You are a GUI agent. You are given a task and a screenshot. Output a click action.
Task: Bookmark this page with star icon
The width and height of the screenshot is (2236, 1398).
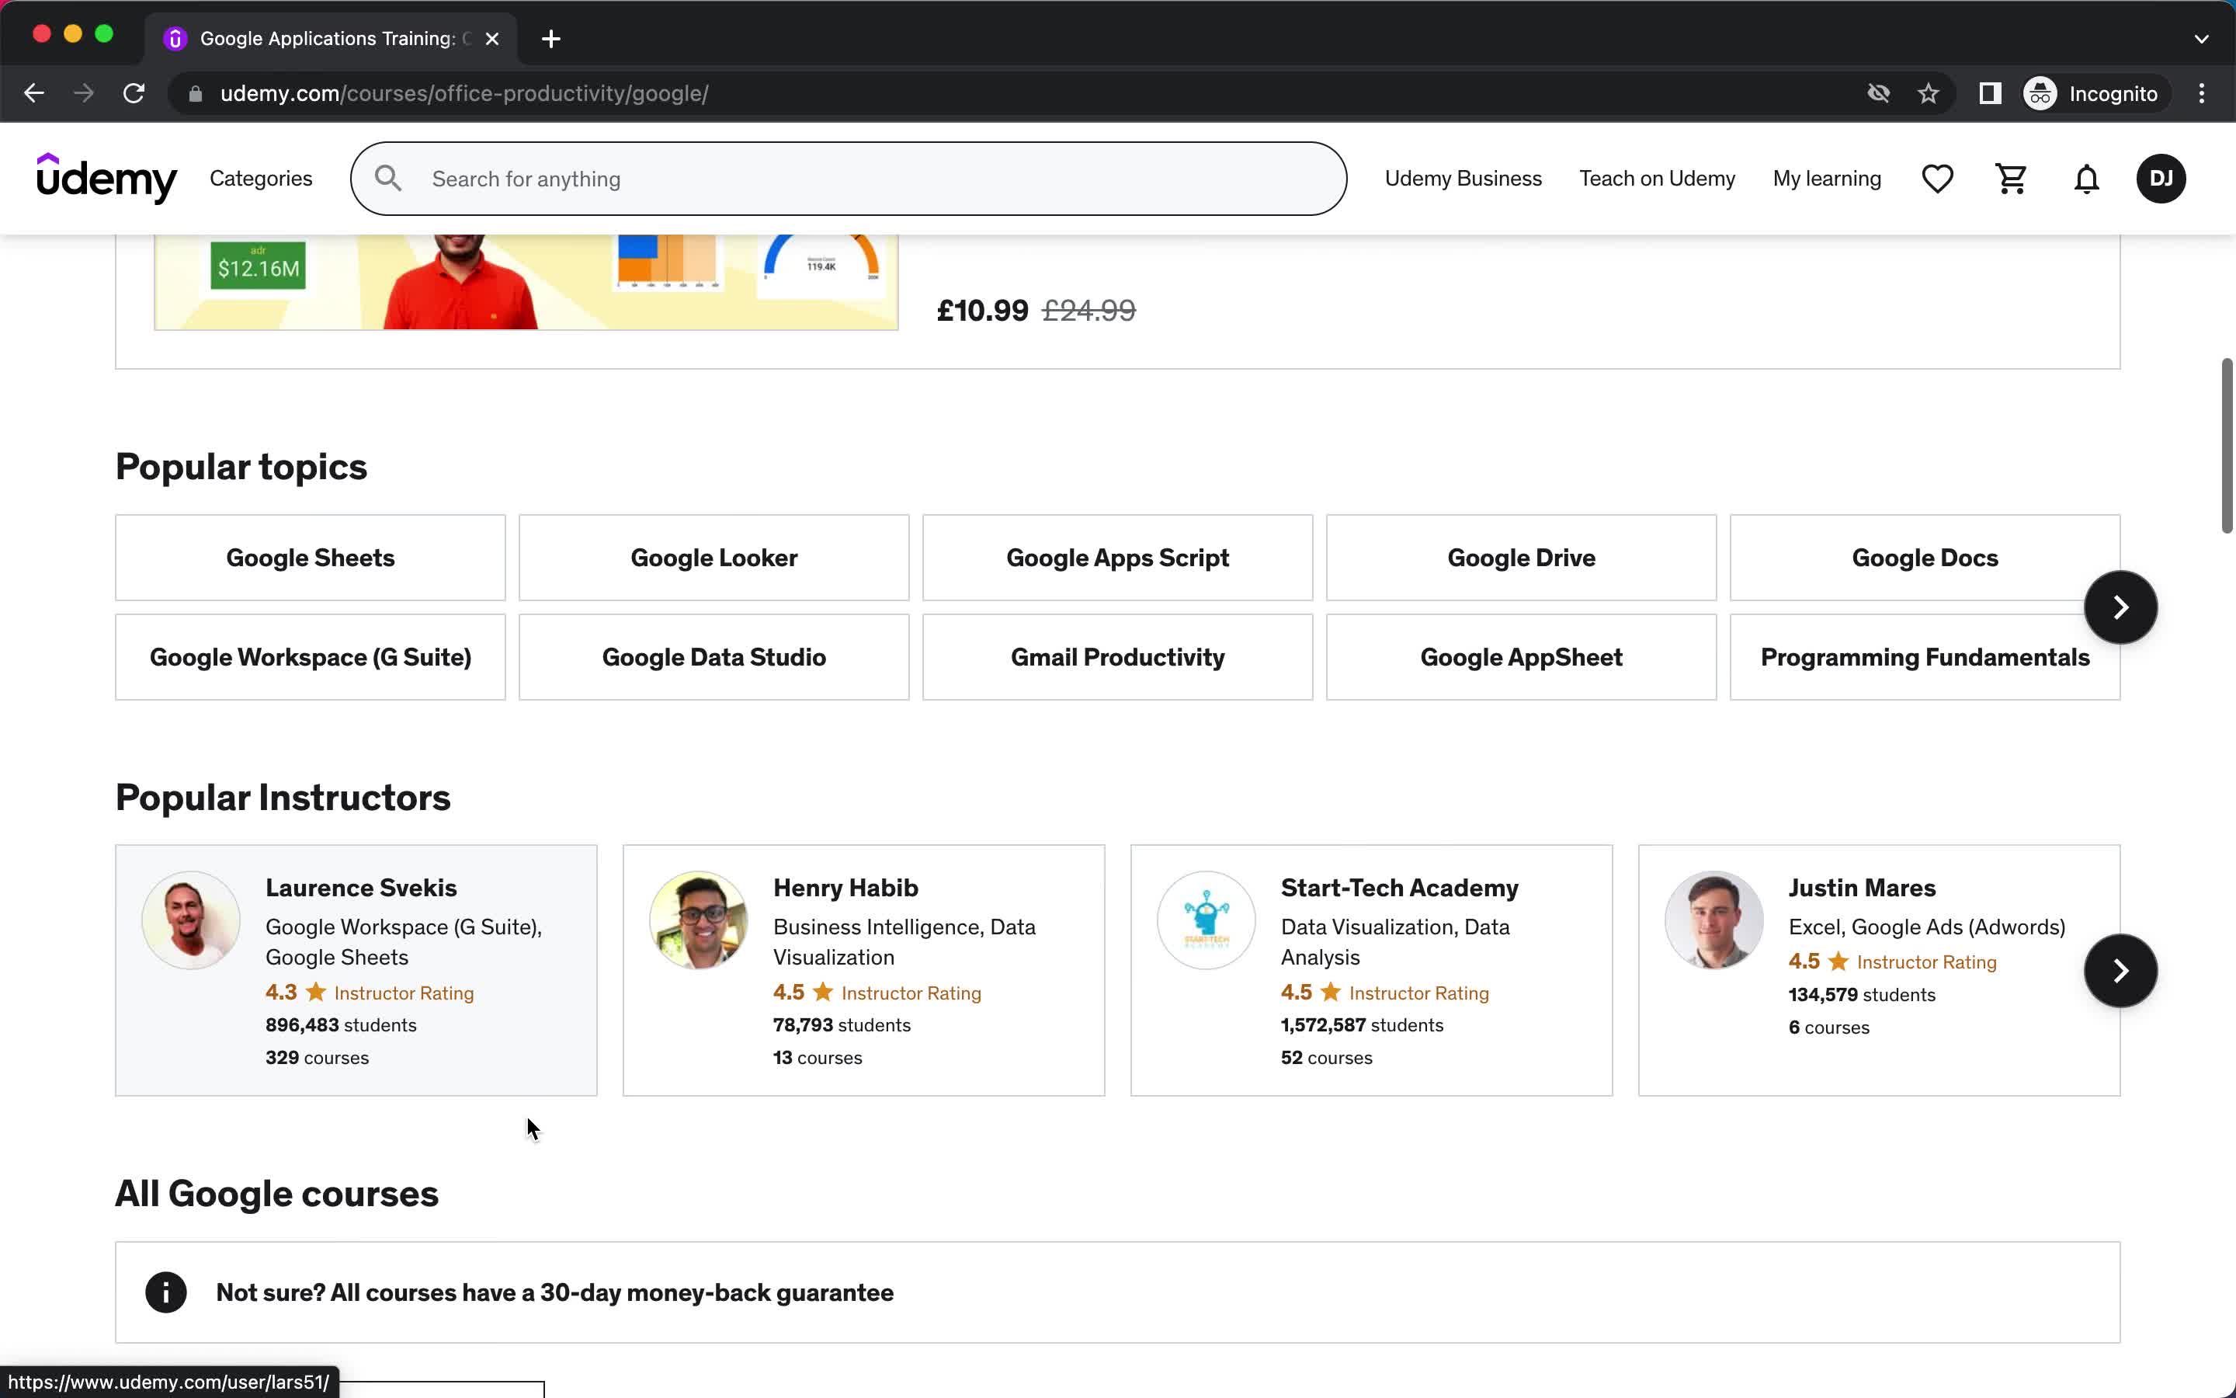click(1928, 93)
